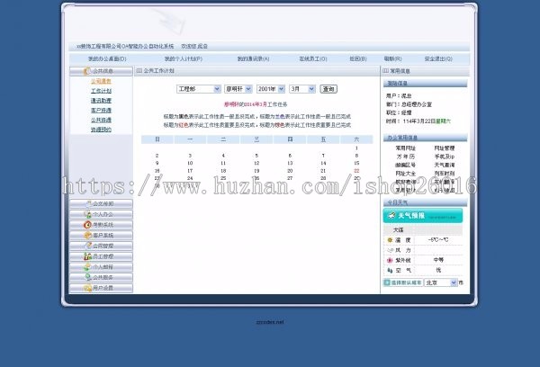Click the 公共工作计划 panel icon
This screenshot has width=540, height=367.
tap(139, 71)
